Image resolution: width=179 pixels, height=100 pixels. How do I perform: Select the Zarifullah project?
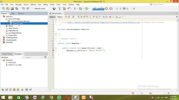pos(9,42)
